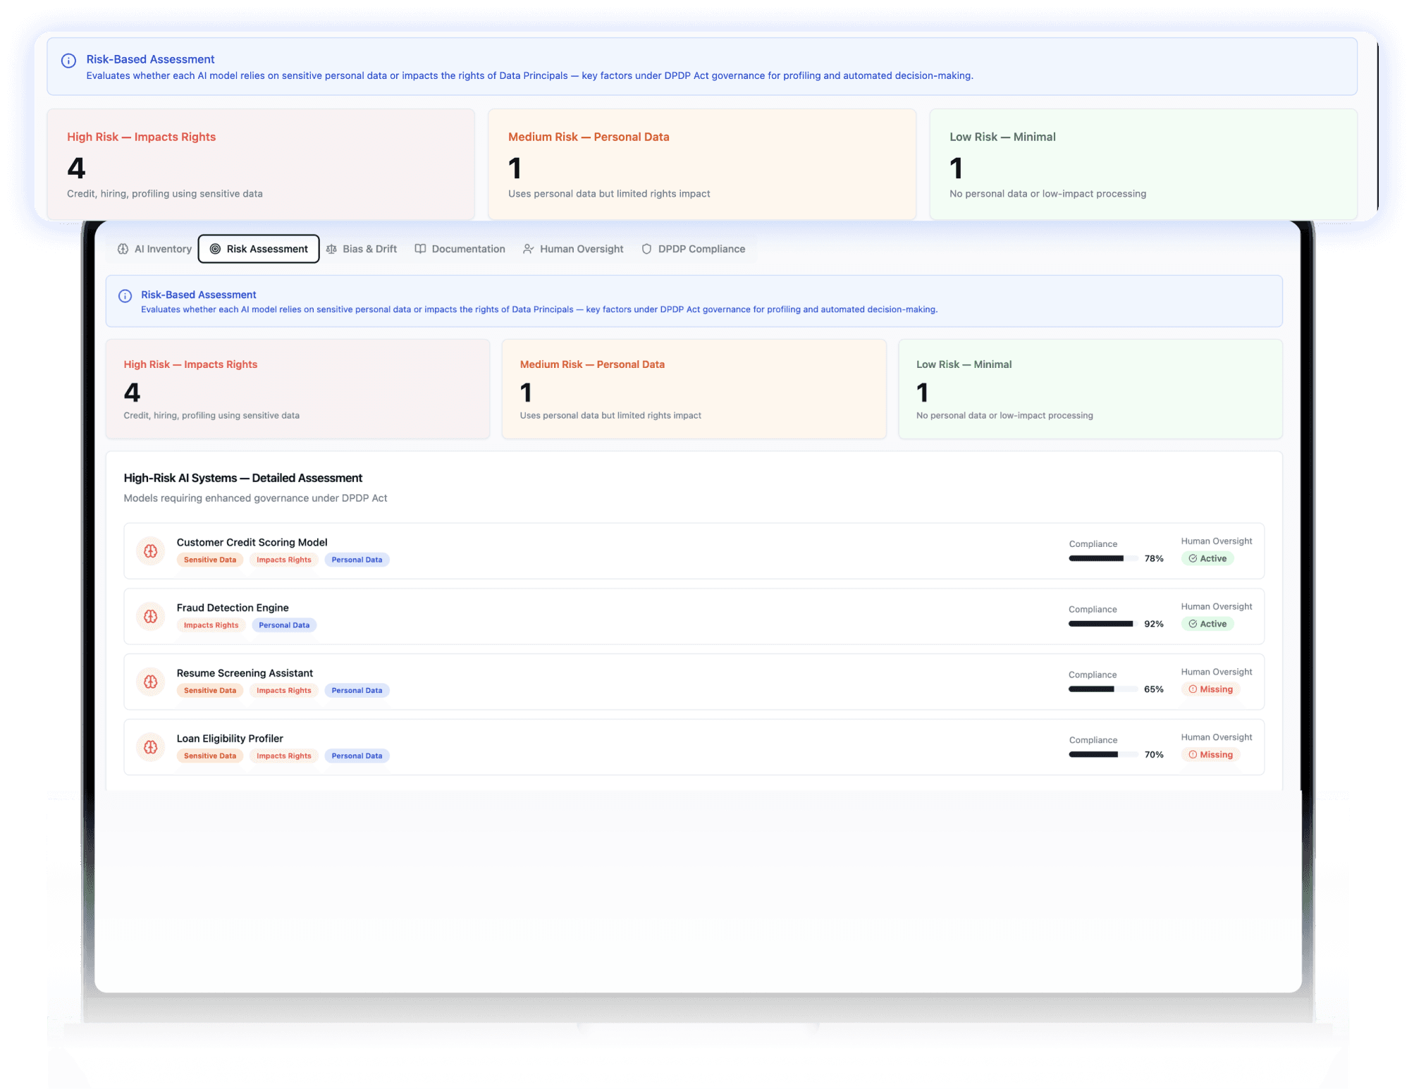1414x1089 pixels.
Task: Click the brain icon beside Fraud Detection Engine
Action: pos(151,617)
